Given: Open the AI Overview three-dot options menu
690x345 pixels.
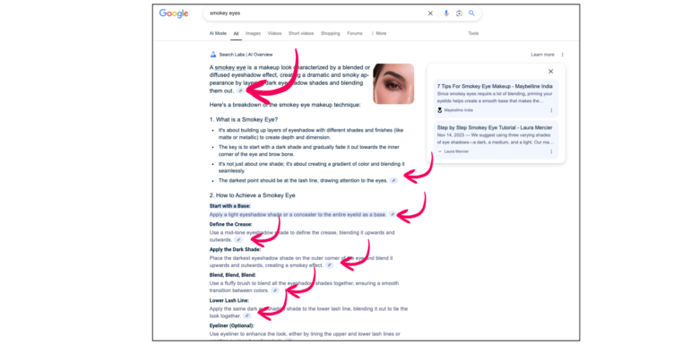Looking at the screenshot, I should coord(562,55).
